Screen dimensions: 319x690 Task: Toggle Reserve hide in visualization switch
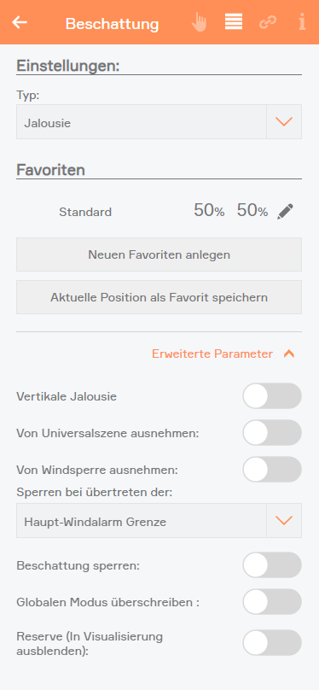[272, 643]
